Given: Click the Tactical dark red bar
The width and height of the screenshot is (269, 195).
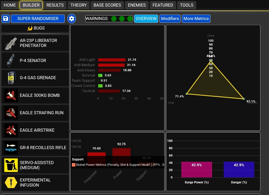Looking at the screenshot, I should click(x=109, y=91).
